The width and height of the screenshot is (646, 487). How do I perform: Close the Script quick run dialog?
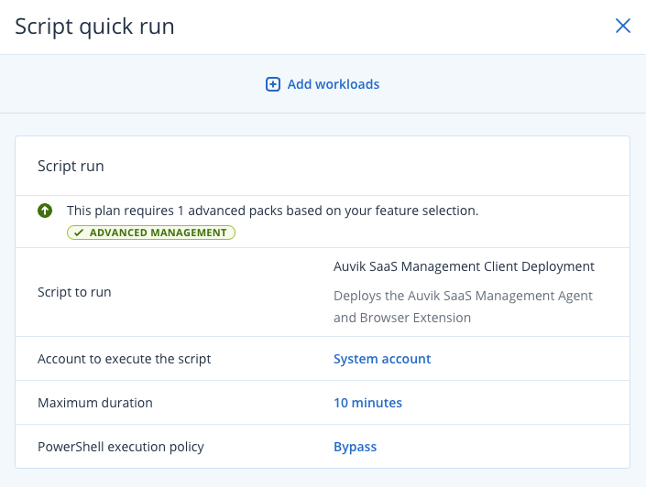[622, 26]
